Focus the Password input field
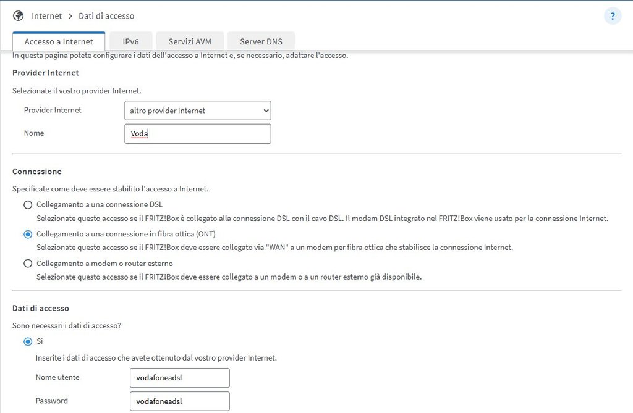This screenshot has height=413, width=633. pyautogui.click(x=179, y=401)
